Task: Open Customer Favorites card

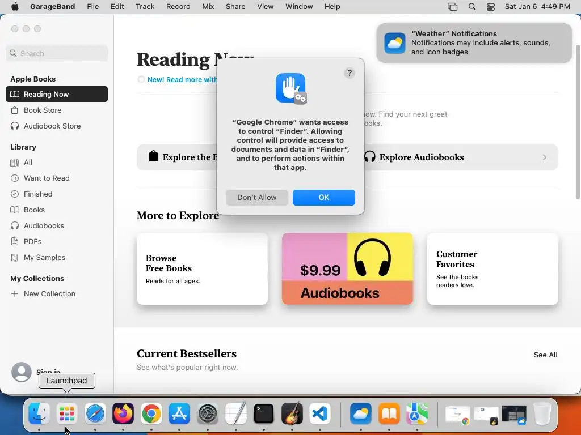Action: (492, 269)
